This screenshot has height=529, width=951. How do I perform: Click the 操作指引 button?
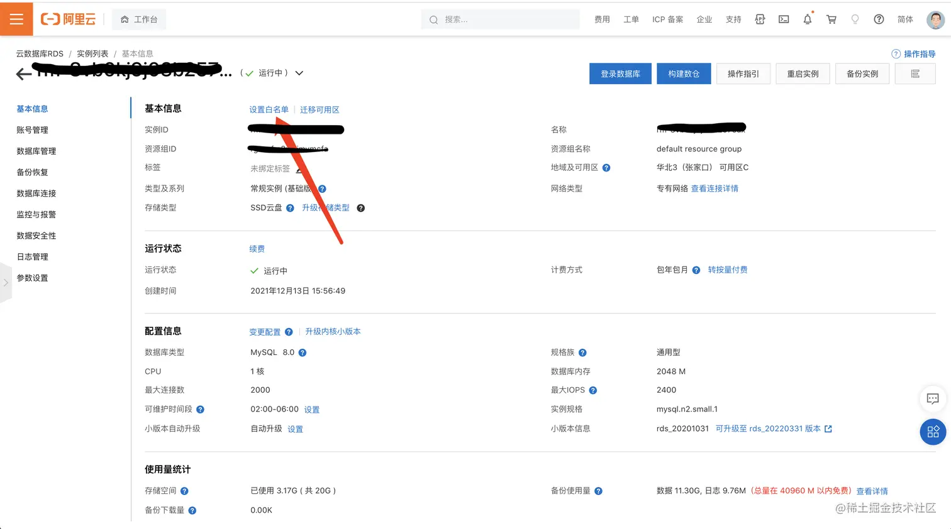tap(743, 74)
